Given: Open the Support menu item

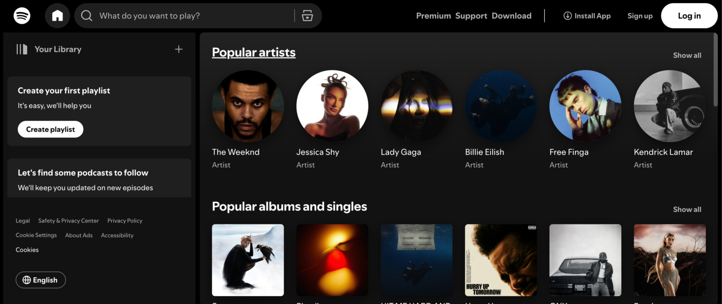Looking at the screenshot, I should [x=471, y=16].
